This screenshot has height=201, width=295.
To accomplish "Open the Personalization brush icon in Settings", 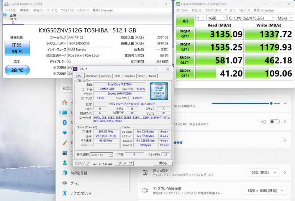I will click(65, 143).
